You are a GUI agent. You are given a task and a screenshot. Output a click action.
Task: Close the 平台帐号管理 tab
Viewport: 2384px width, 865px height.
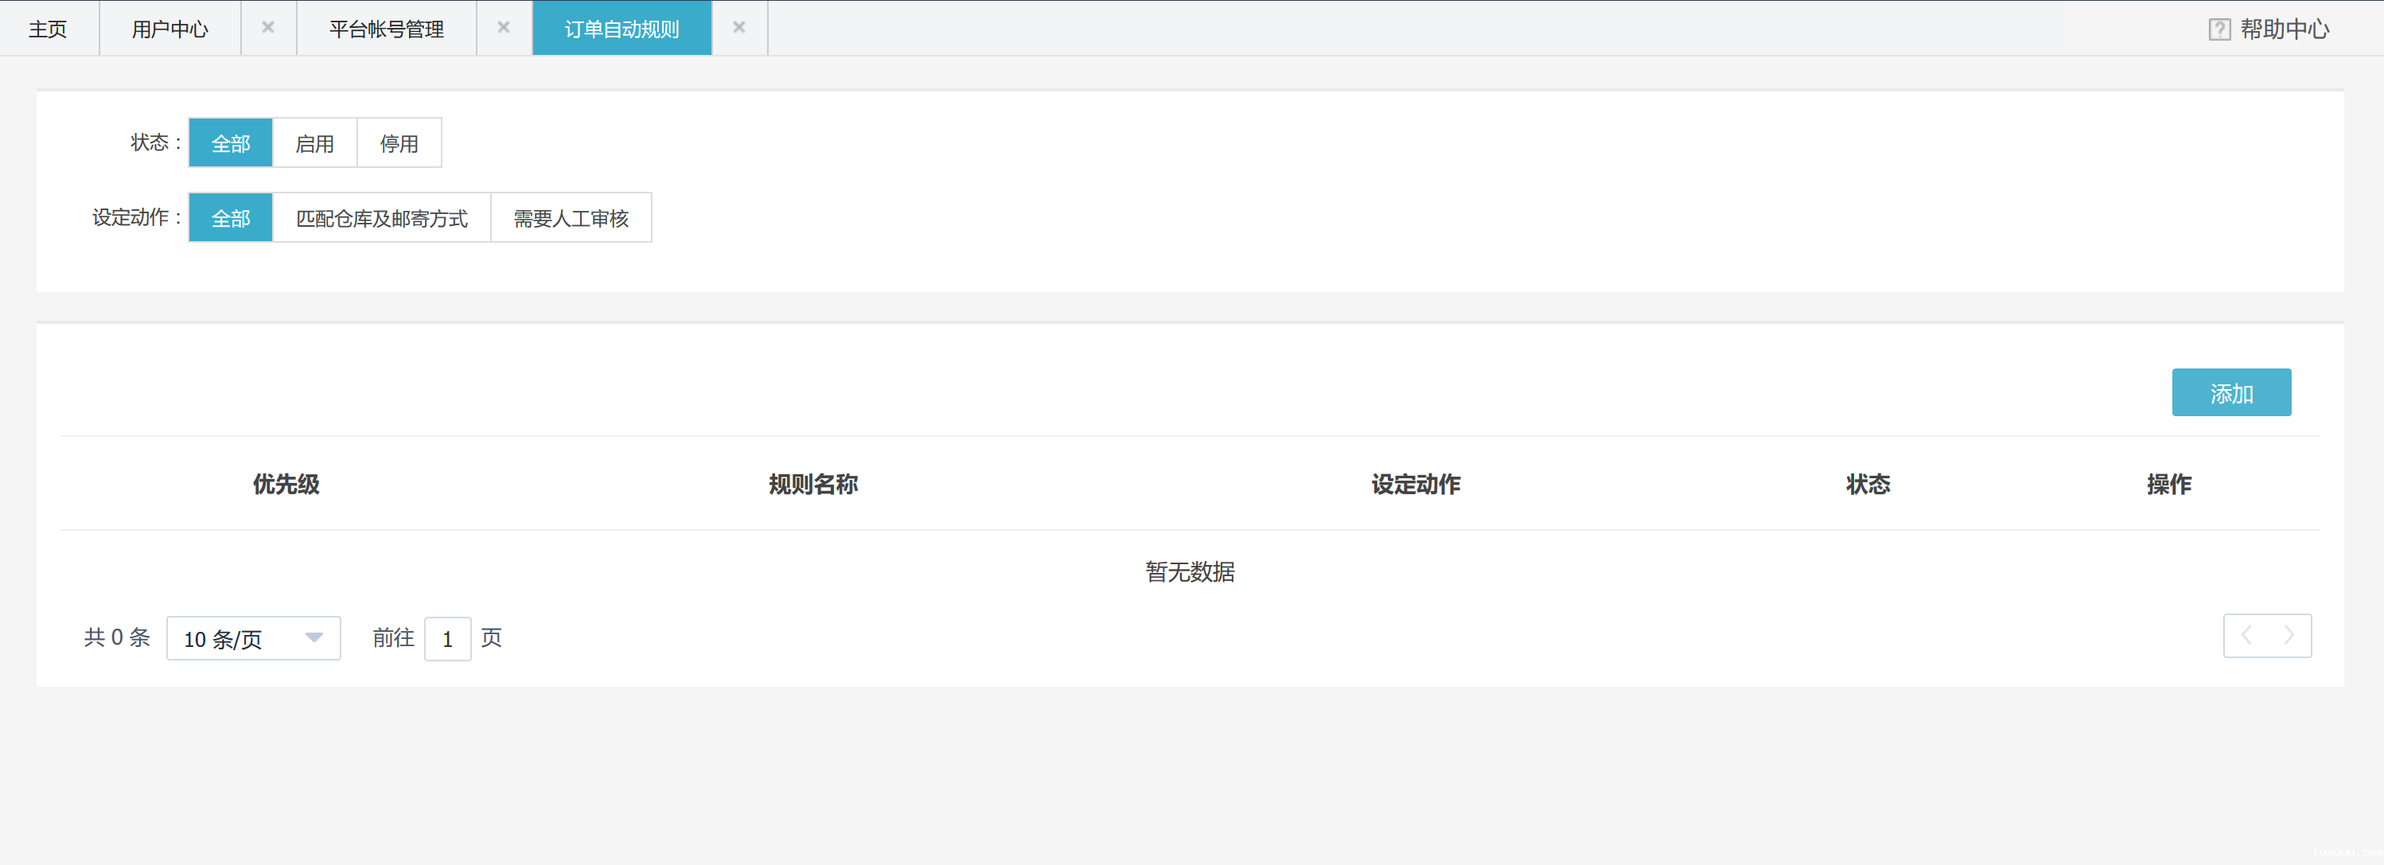pyautogui.click(x=504, y=28)
